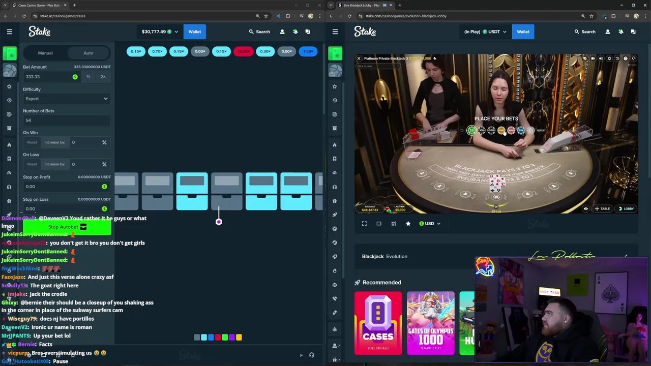
Task: Select Increase by option under On Win
Action: pyautogui.click(x=55, y=142)
